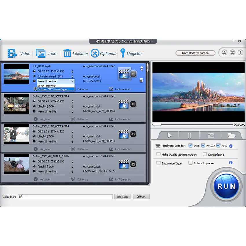The height and width of the screenshot is (246, 246).
Task: Click Öffnen button
Action: 141,197
